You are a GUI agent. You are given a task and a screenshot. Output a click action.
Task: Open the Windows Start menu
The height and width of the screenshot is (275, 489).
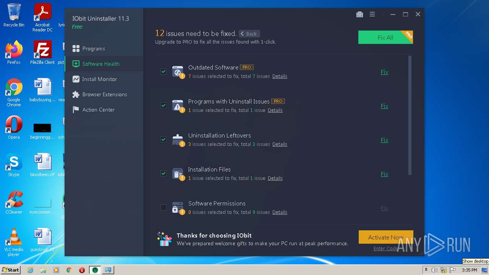click(10, 270)
